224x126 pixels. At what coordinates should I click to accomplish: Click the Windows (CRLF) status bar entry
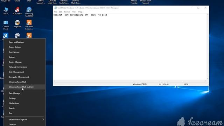pos(140,84)
